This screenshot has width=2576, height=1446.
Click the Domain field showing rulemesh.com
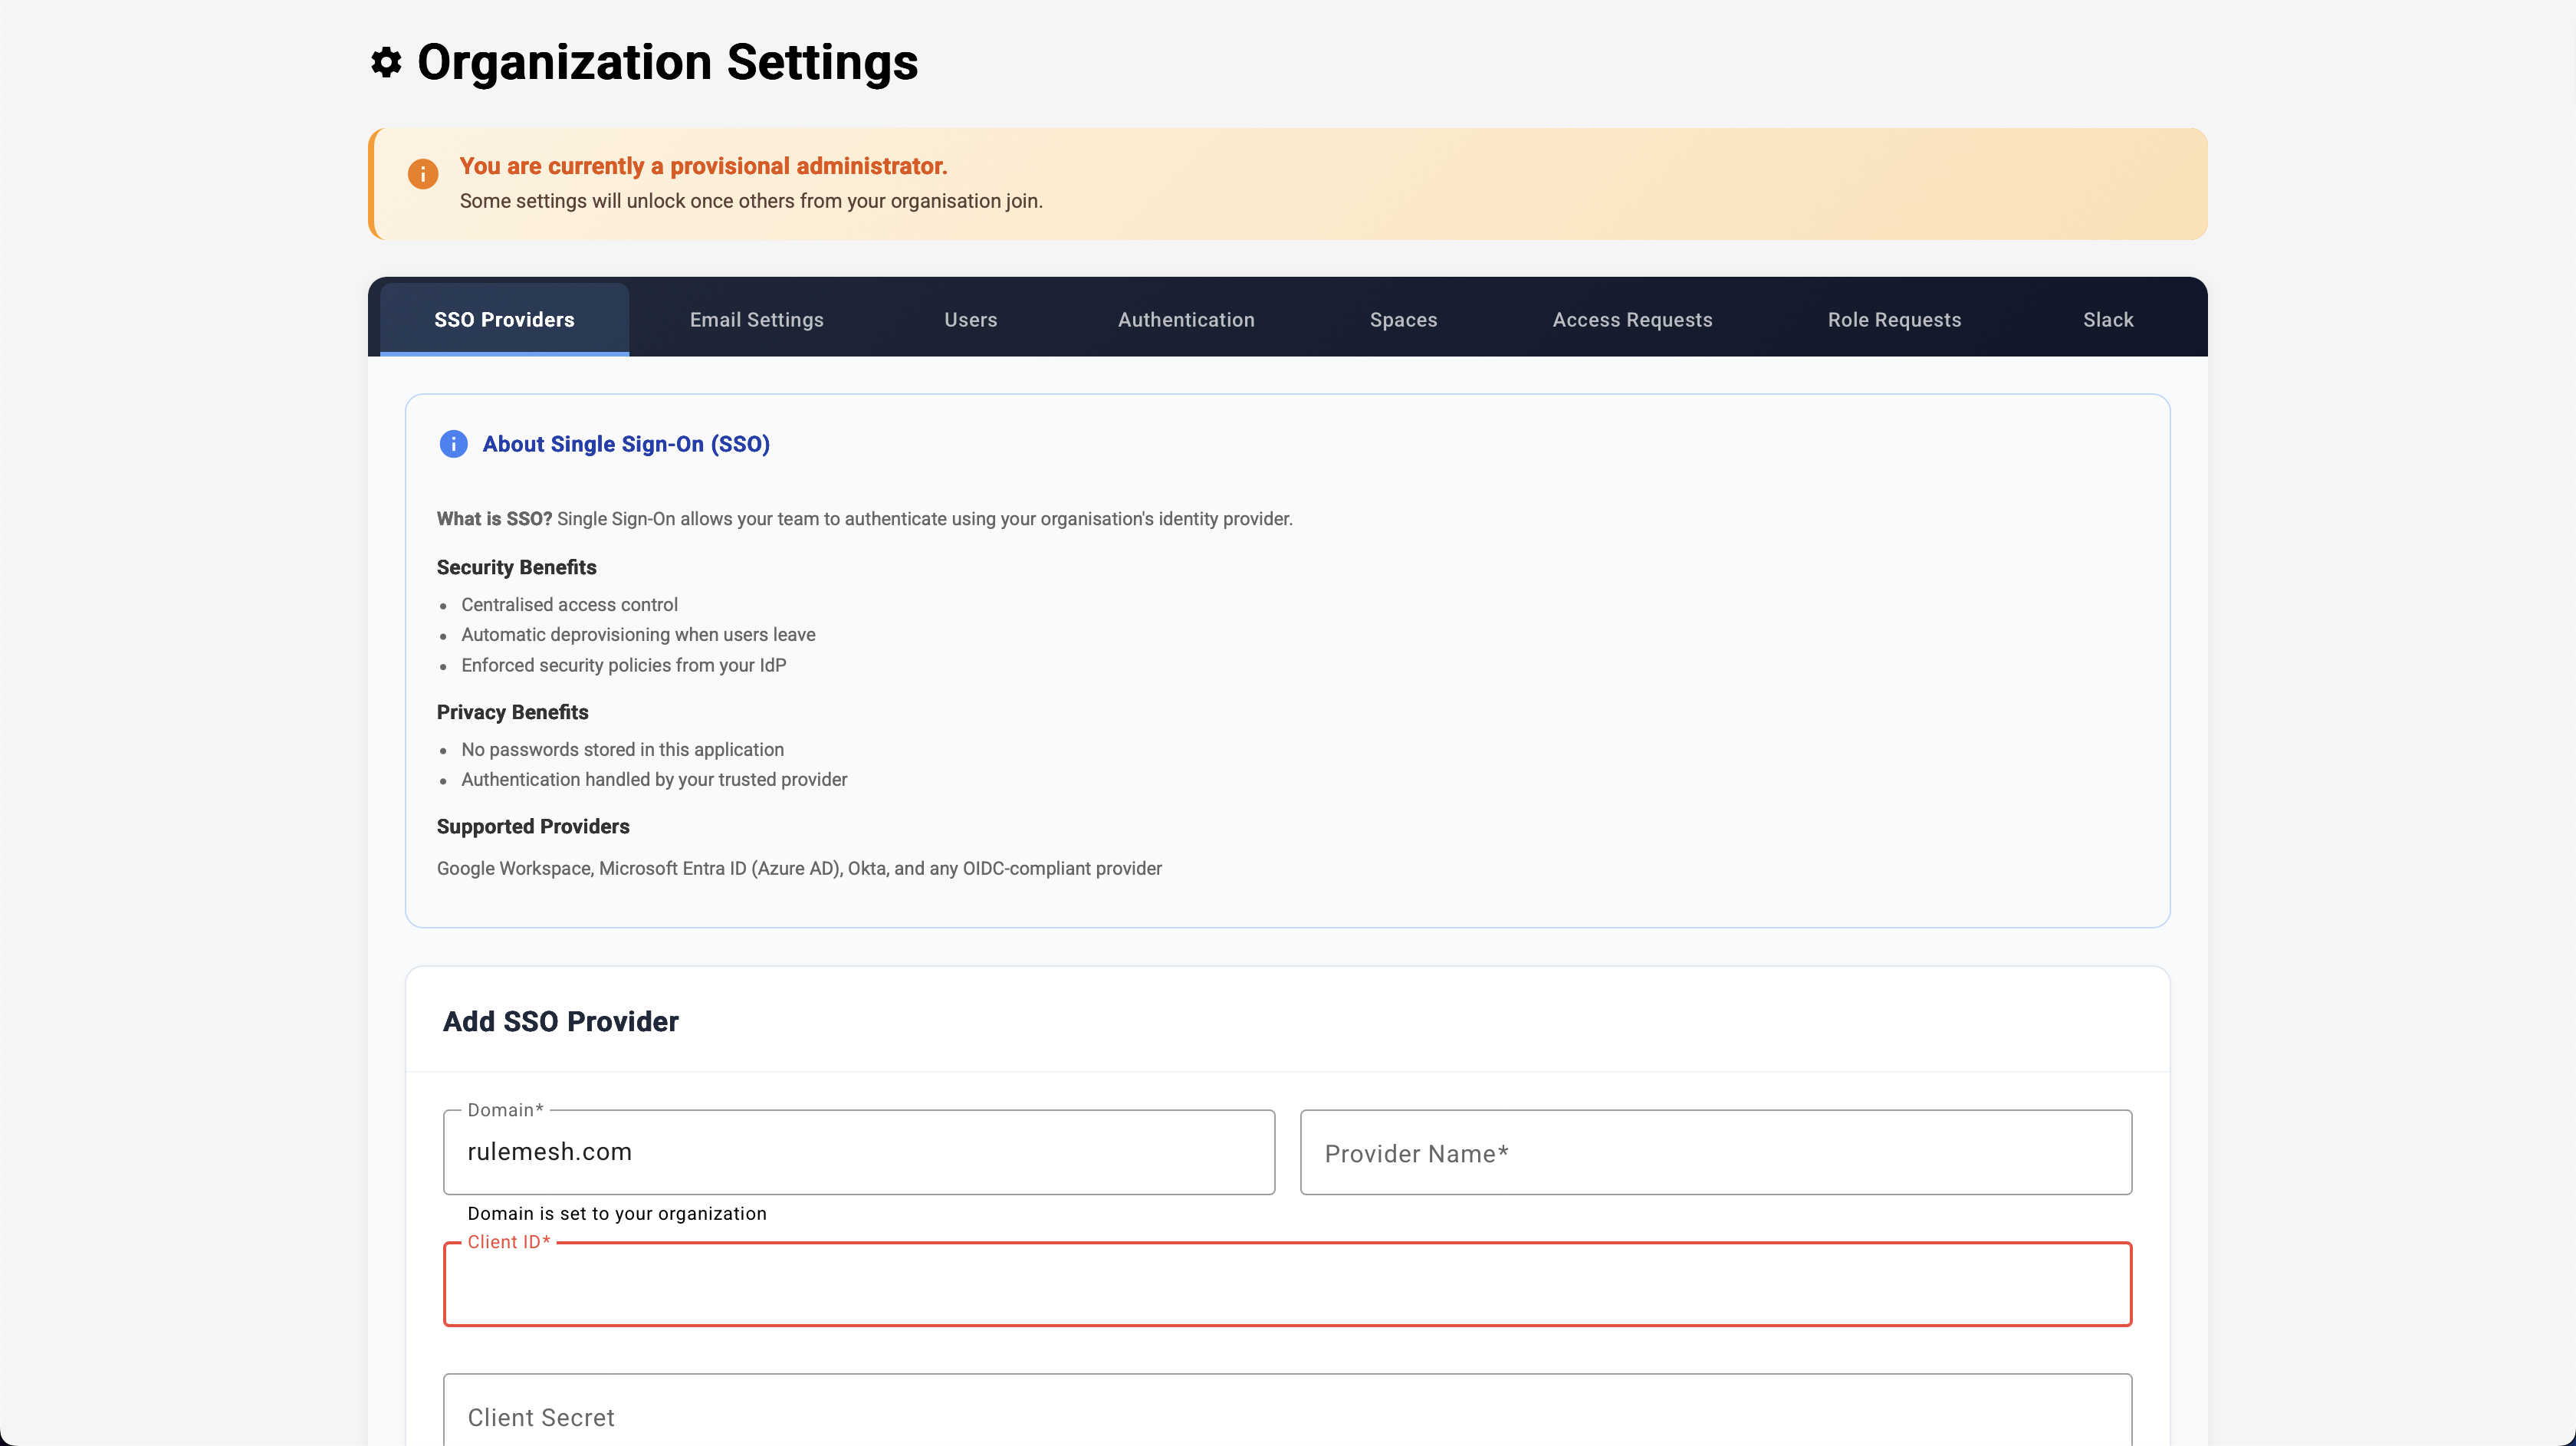[858, 1152]
